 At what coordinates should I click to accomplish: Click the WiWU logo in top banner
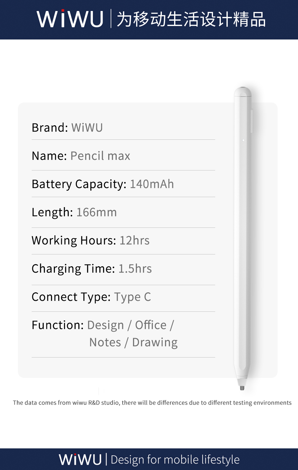click(70, 19)
